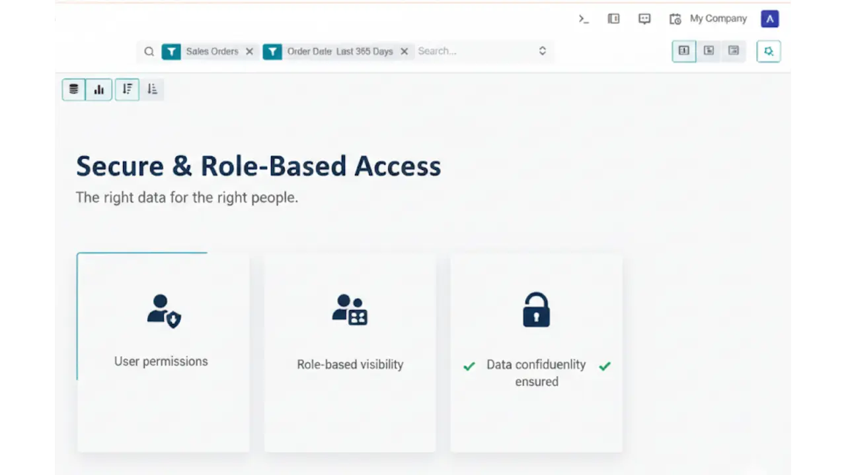
Task: Toggle ascending sort order
Action: (152, 89)
